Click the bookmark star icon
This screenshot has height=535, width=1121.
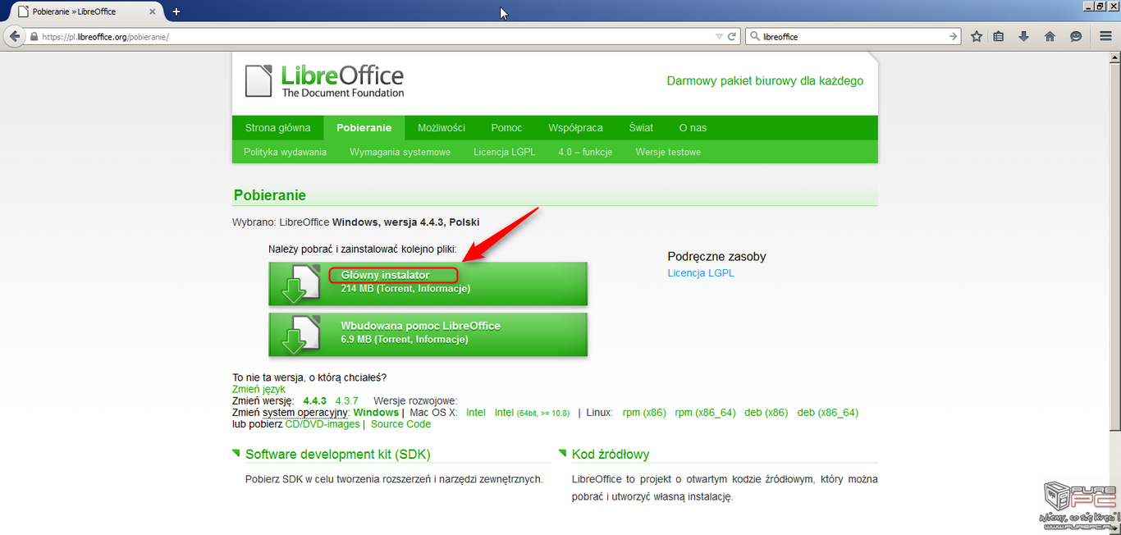click(977, 37)
